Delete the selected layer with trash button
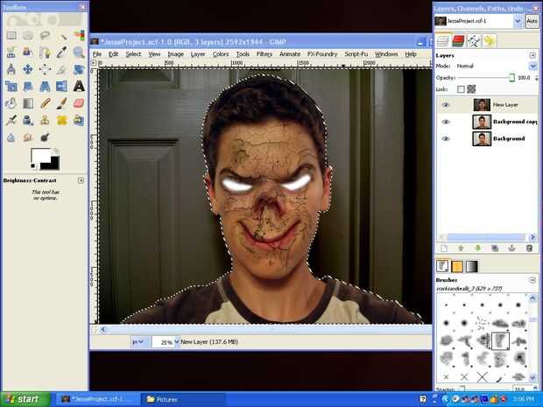Image resolution: width=543 pixels, height=407 pixels. click(x=529, y=249)
